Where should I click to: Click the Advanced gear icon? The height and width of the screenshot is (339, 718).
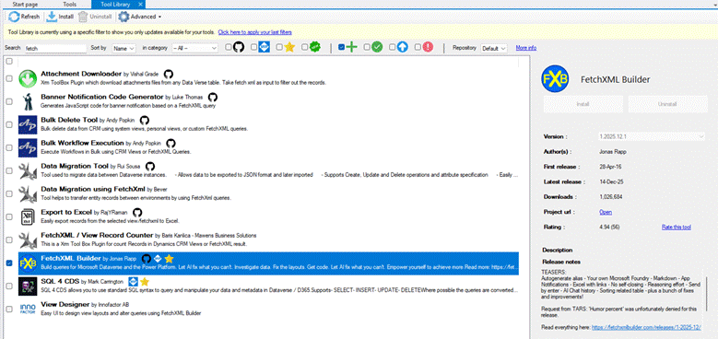click(x=124, y=17)
